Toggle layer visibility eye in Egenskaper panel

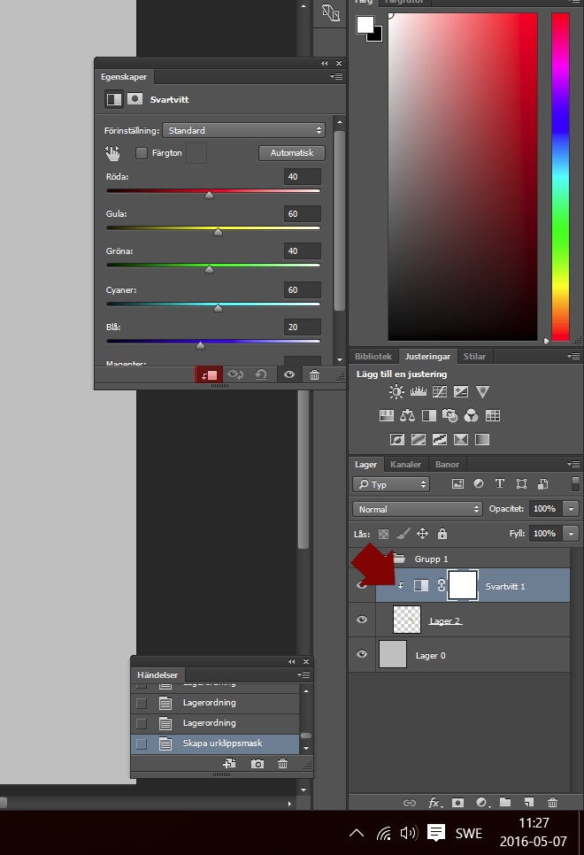coord(289,374)
